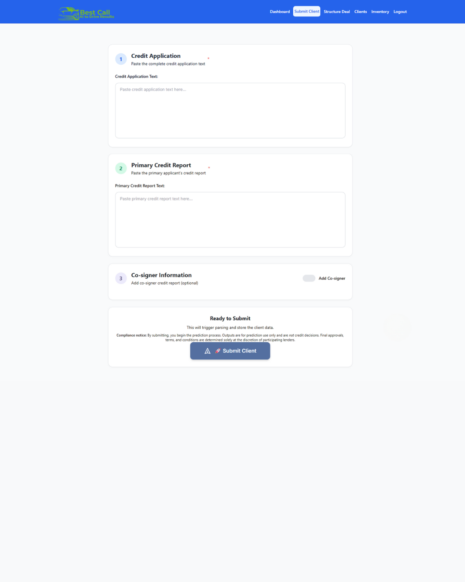This screenshot has height=582, width=465.
Task: Select the Submit Client nav tab
Action: pos(307,11)
